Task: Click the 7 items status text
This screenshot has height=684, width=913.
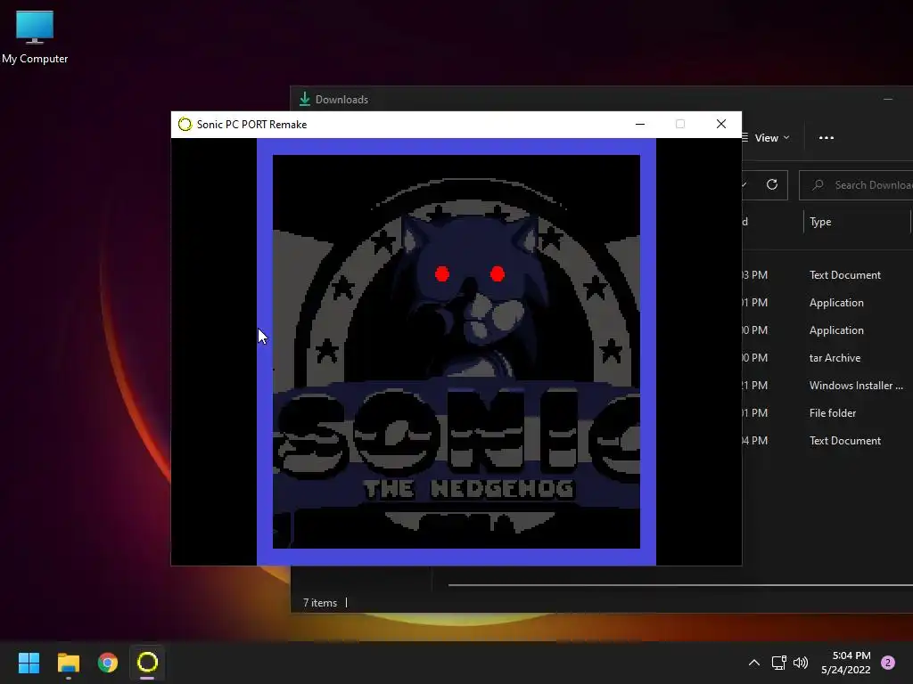Action: (320, 603)
